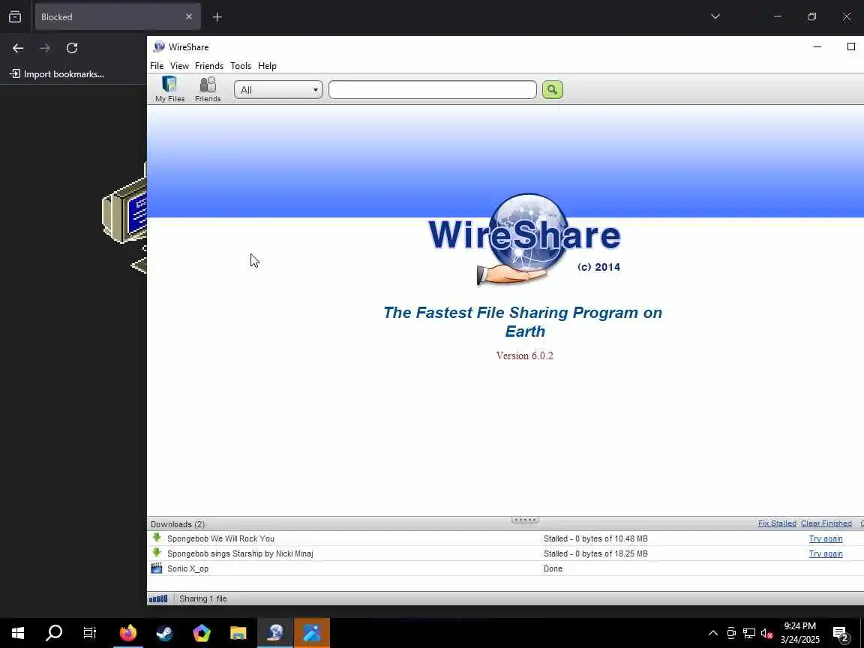Open the orange-highlighted taskbar app
The image size is (864, 648).
[312, 632]
